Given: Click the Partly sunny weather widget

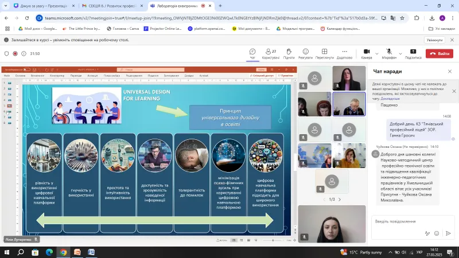Looking at the screenshot, I should click(361, 252).
